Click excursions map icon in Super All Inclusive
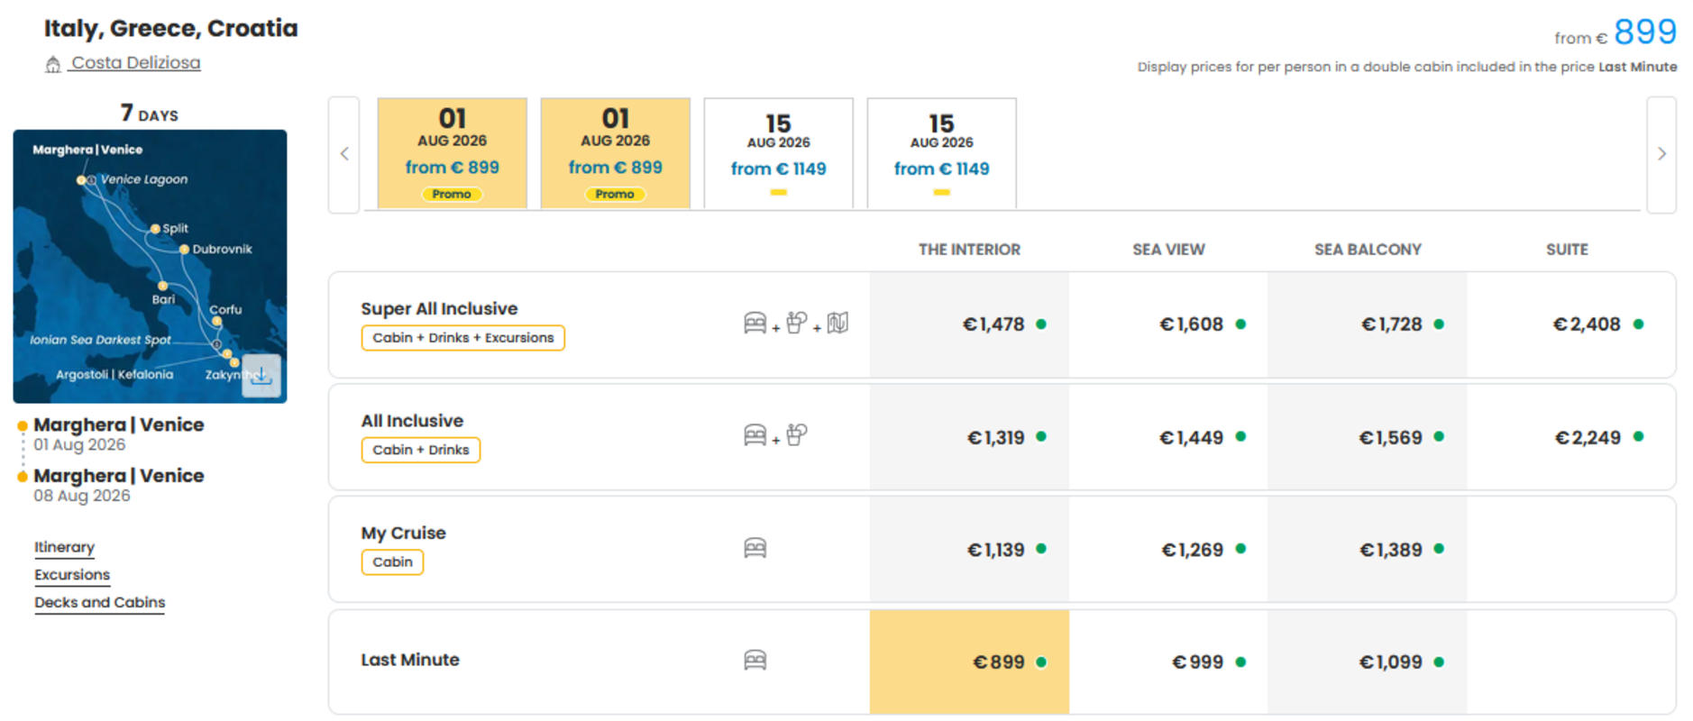 tap(837, 323)
